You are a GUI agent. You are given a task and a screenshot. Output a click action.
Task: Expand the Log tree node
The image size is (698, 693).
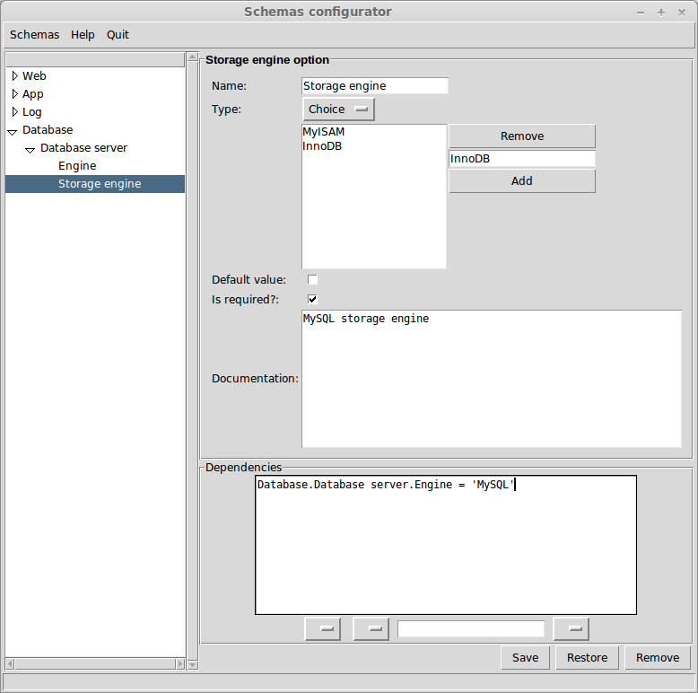[x=14, y=112]
